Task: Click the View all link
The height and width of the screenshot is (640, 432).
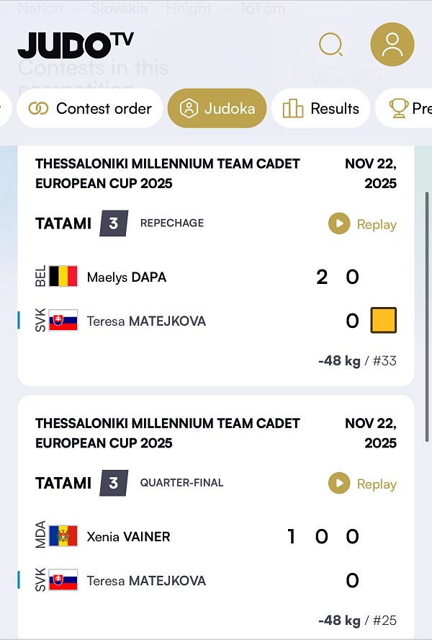Action: point(347,79)
